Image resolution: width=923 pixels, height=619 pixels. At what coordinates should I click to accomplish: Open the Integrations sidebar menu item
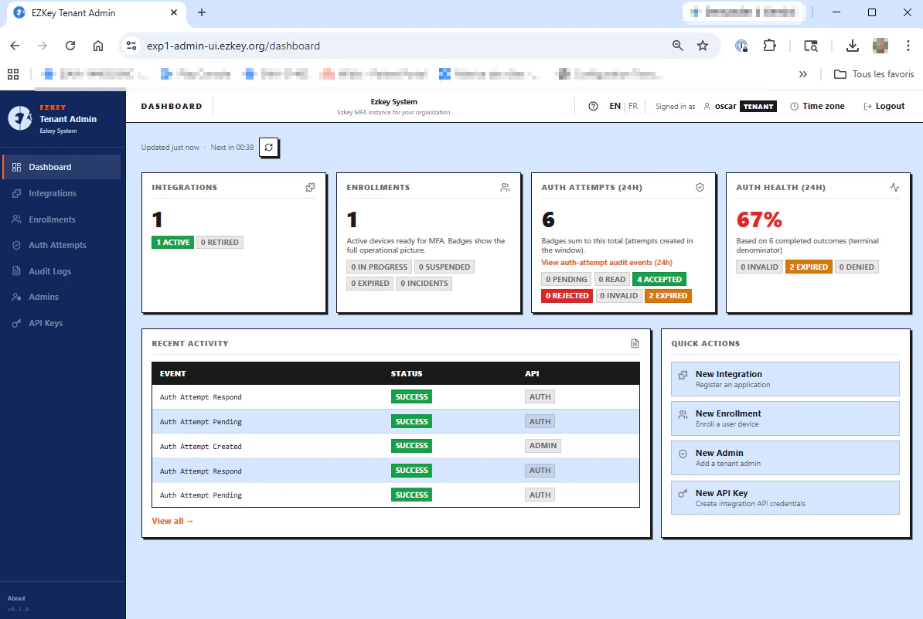pyautogui.click(x=62, y=193)
